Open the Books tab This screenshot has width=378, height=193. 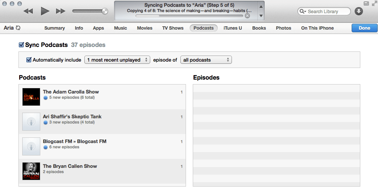pos(259,28)
